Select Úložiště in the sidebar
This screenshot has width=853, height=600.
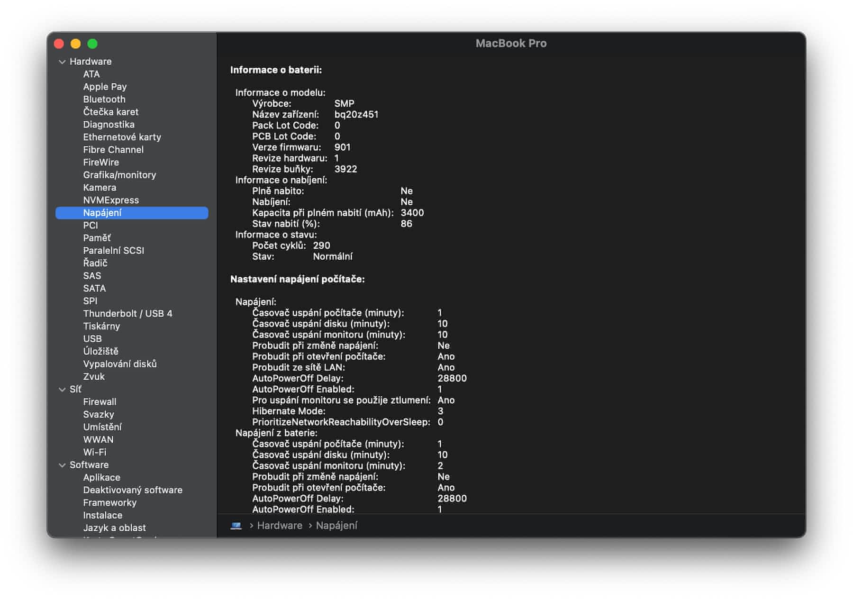pyautogui.click(x=100, y=352)
